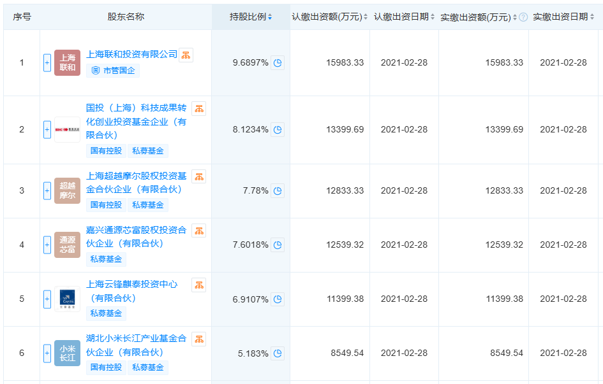Open equity structure icon for 上海超越摩尔股权投资基金

(199, 176)
